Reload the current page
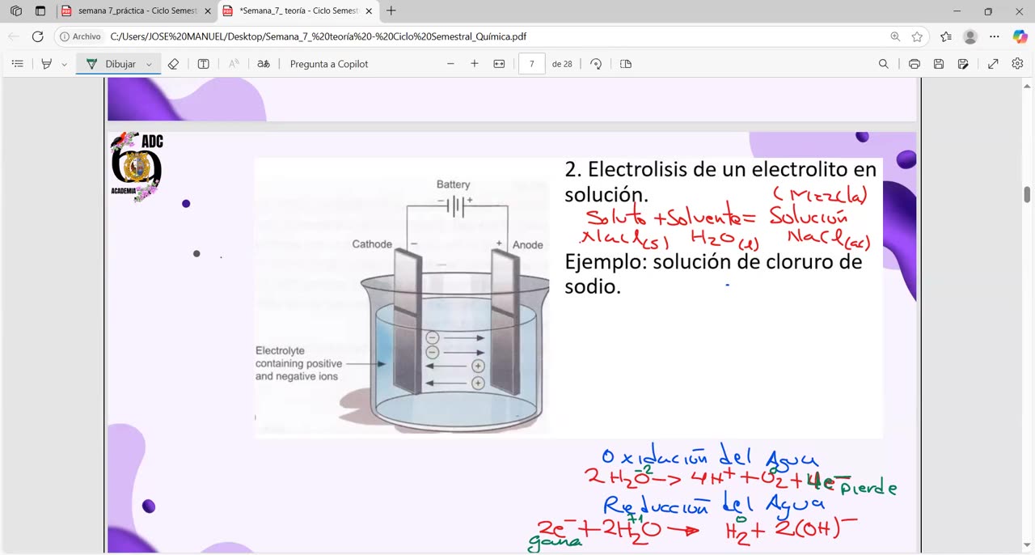Image resolution: width=1035 pixels, height=555 pixels. pyautogui.click(x=37, y=36)
